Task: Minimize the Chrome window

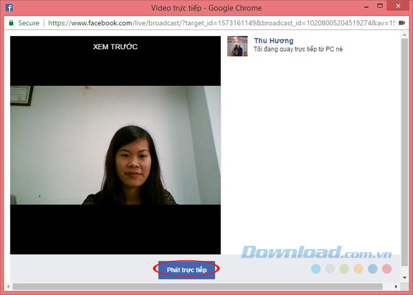Action: coord(366,7)
